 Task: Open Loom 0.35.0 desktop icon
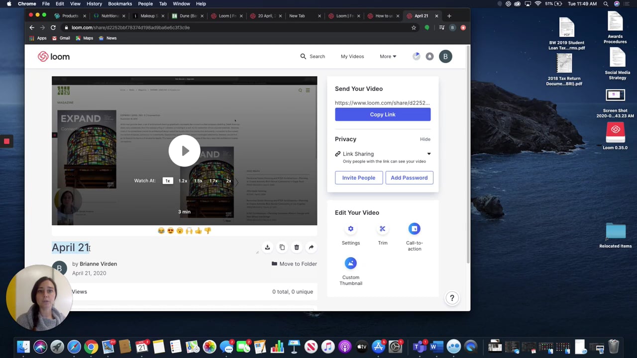point(615,136)
